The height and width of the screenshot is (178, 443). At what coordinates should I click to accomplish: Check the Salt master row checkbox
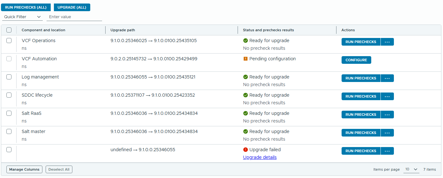tap(9, 131)
